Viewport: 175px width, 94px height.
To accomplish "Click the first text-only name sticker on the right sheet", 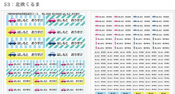I will [x=100, y=52].
